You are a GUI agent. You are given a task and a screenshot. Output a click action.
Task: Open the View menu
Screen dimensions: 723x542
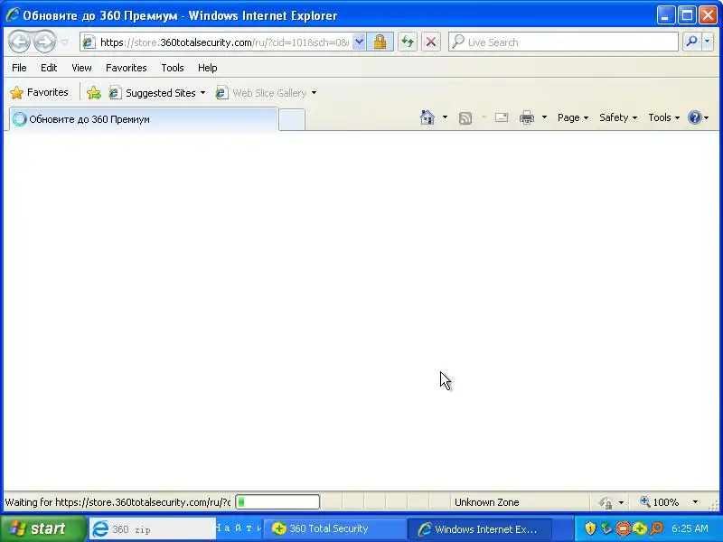(81, 68)
